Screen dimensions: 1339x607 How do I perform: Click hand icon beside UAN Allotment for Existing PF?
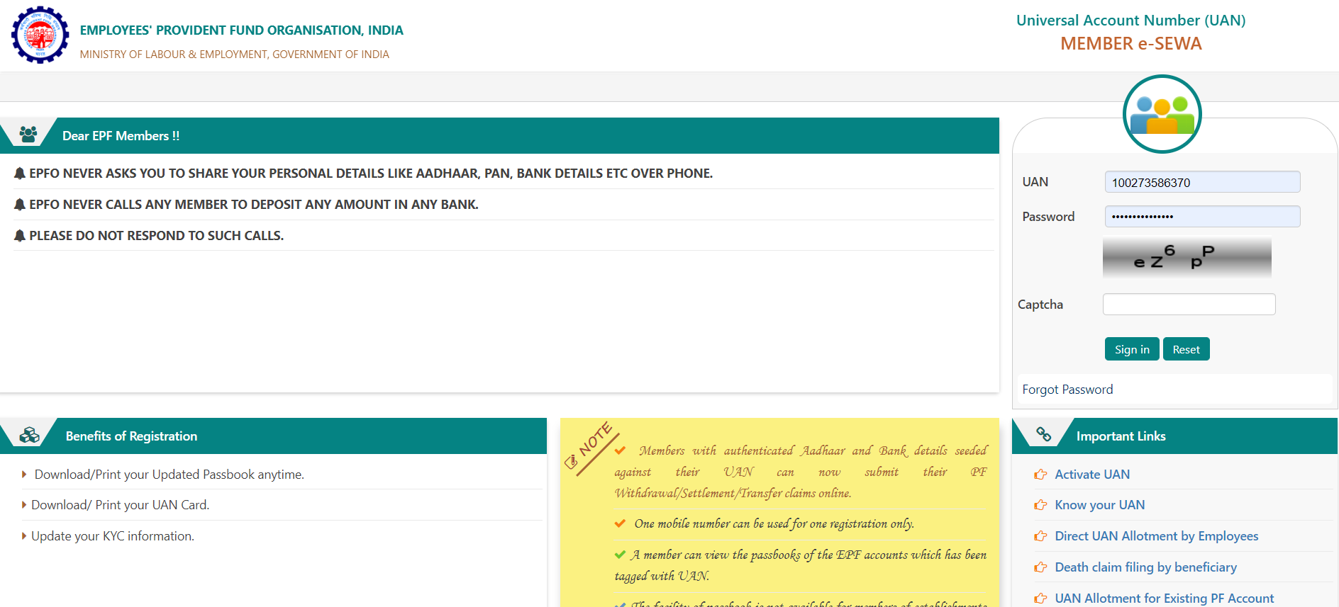[x=1040, y=599]
